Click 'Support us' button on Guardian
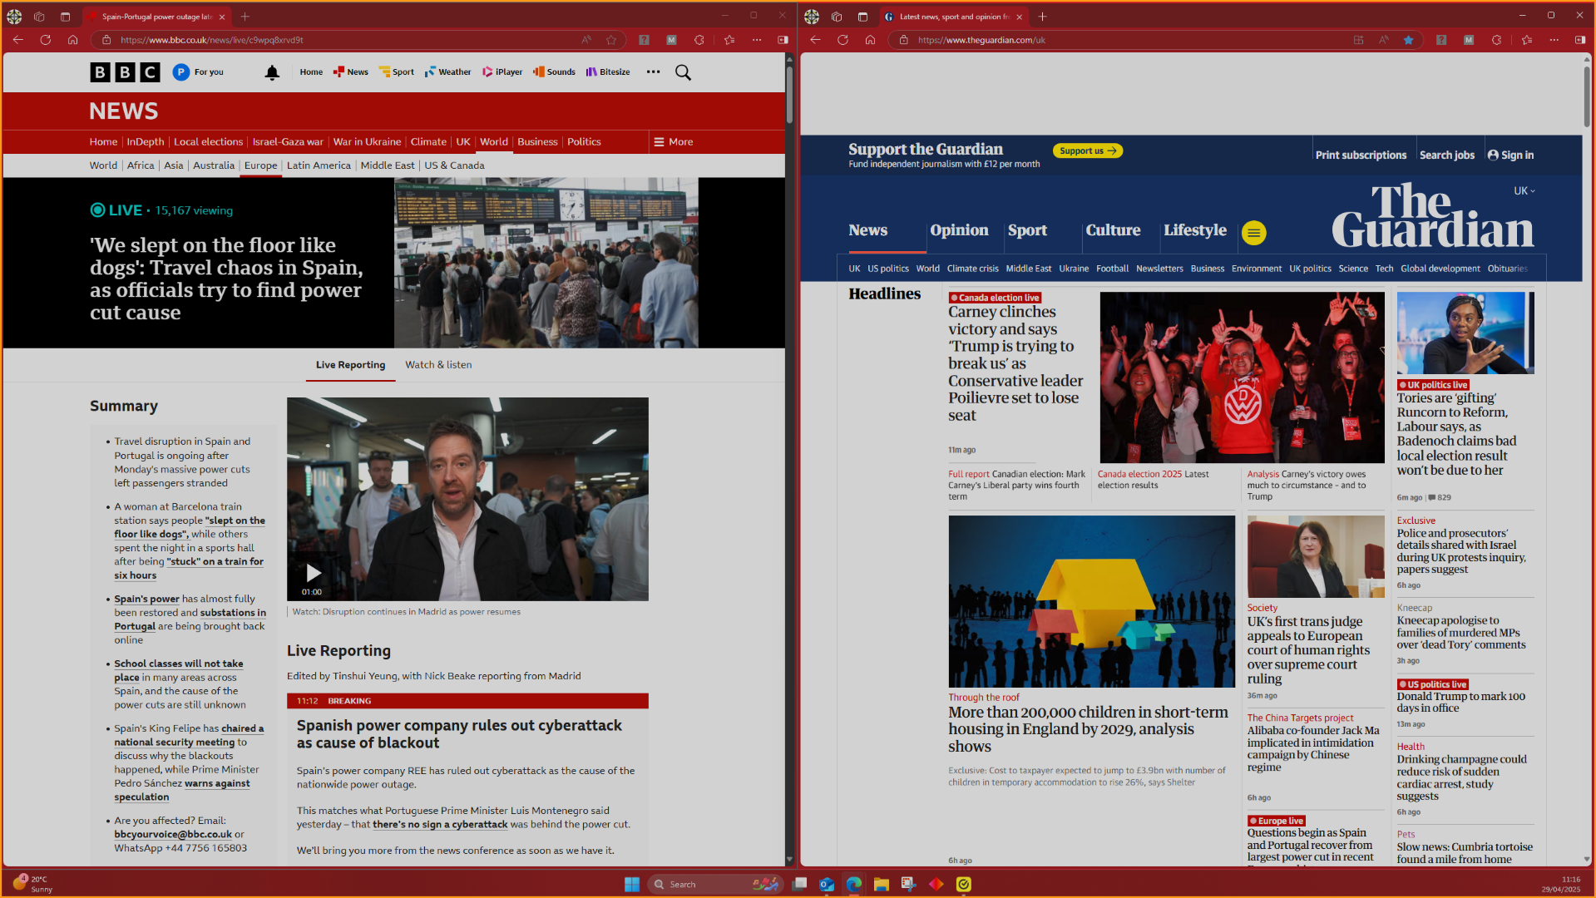Screen dimensions: 1596x898 [x=1088, y=150]
